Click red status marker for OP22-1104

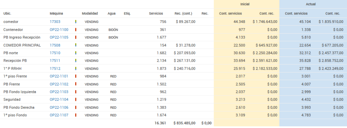tap(76, 100)
